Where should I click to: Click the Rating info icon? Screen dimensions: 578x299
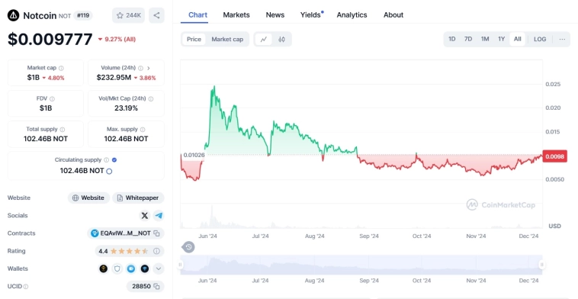pyautogui.click(x=156, y=251)
